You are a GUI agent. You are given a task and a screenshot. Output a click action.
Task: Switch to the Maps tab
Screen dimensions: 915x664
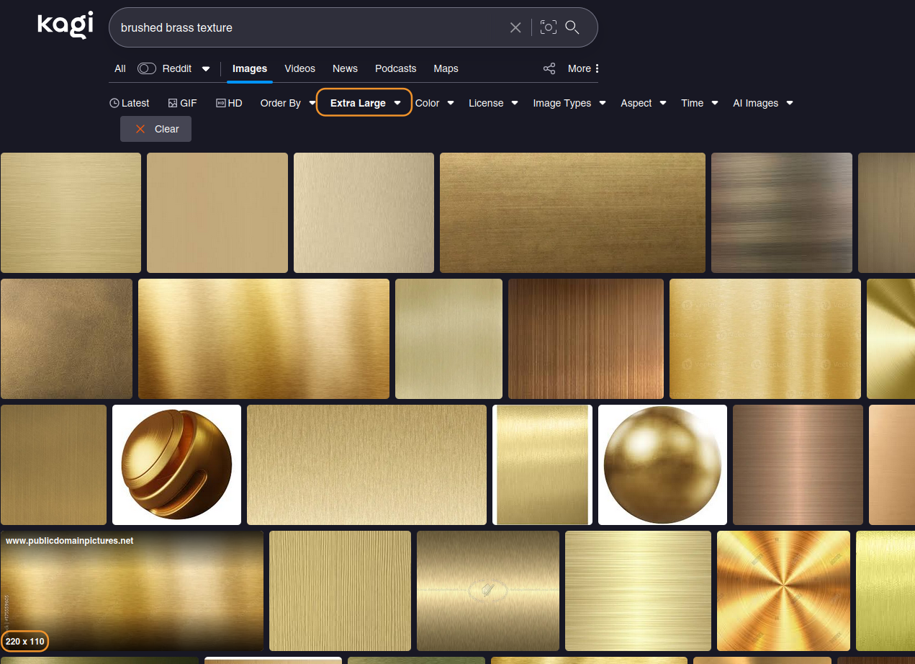point(446,68)
